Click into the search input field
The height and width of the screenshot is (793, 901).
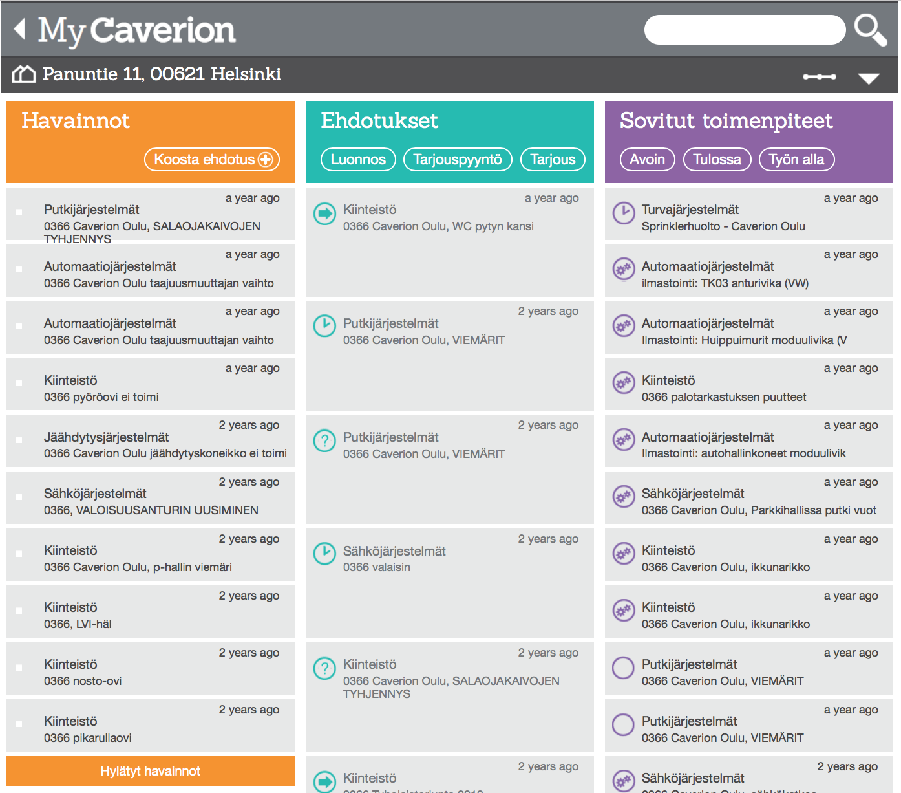coord(745,30)
